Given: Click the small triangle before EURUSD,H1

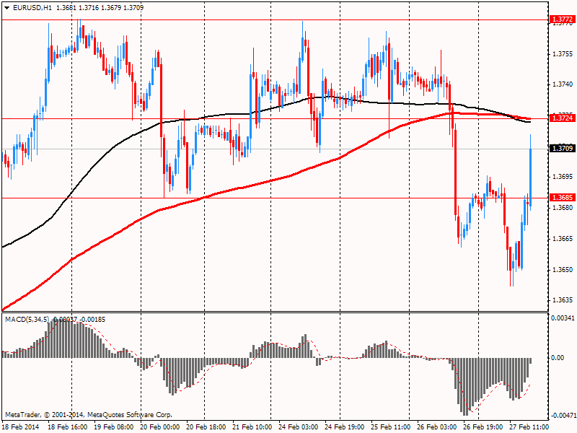Looking at the screenshot, I should pyautogui.click(x=6, y=8).
